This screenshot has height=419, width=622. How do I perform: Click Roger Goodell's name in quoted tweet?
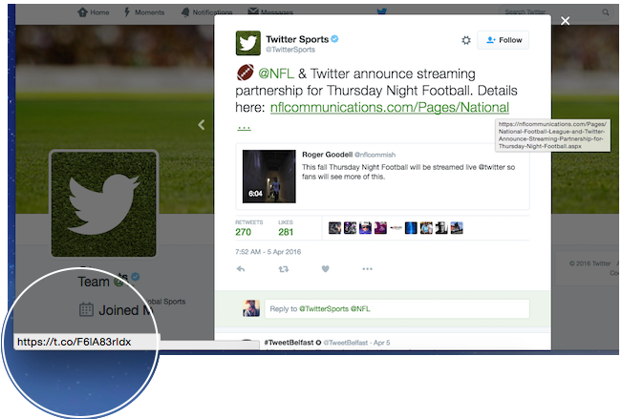point(328,155)
